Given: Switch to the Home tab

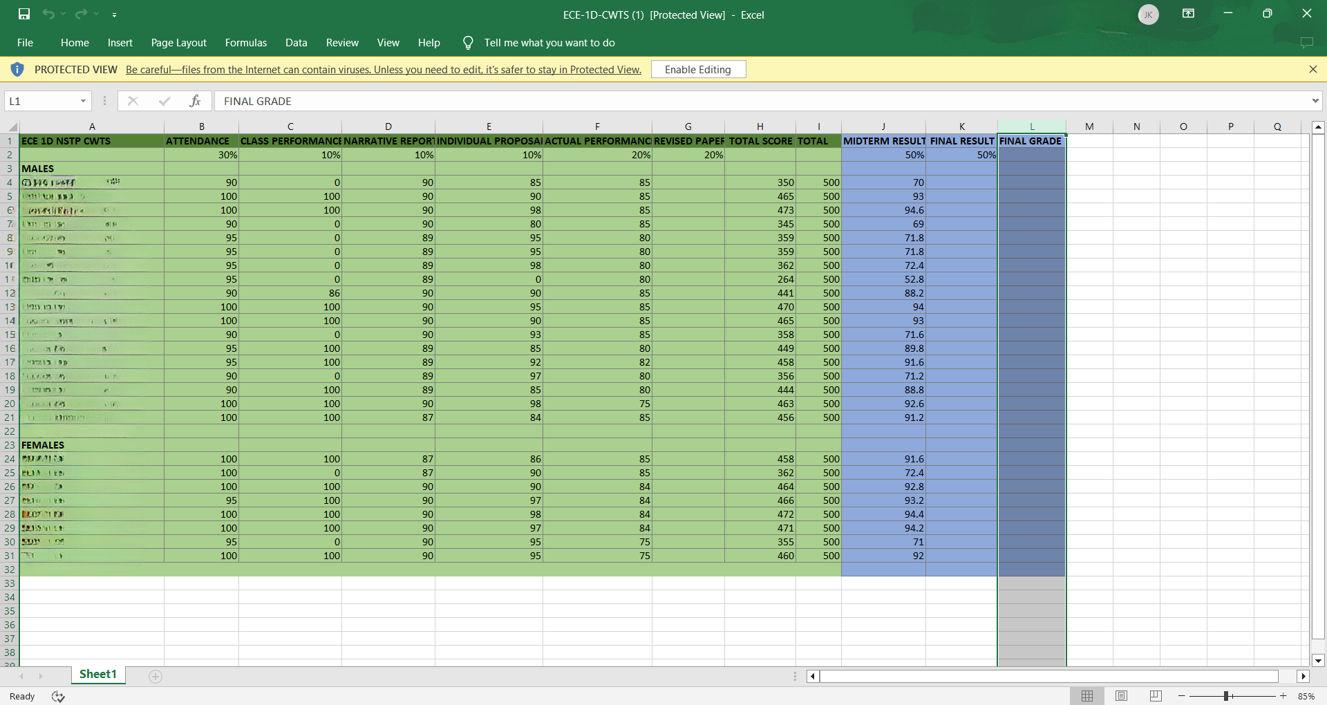Looking at the screenshot, I should point(75,43).
